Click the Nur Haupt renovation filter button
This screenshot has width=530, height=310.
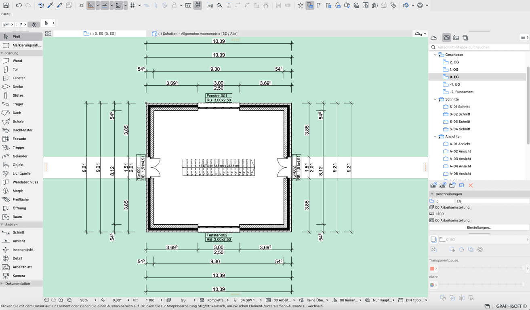(379, 300)
